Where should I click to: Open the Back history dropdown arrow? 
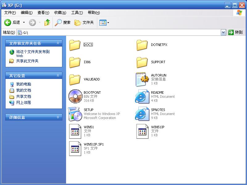click(24, 23)
